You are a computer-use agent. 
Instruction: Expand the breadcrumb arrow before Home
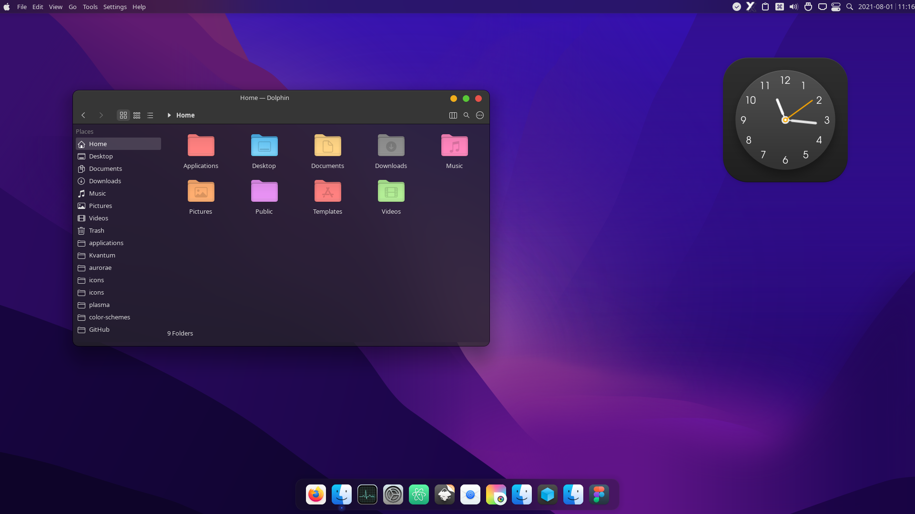(169, 115)
